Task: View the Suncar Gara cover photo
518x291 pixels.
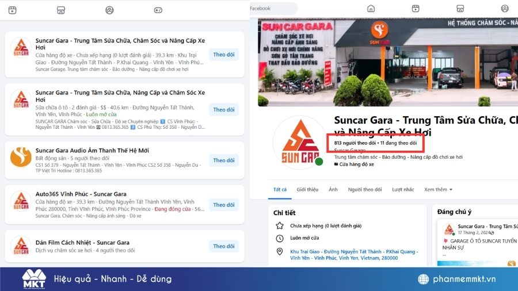Action: click(x=388, y=62)
